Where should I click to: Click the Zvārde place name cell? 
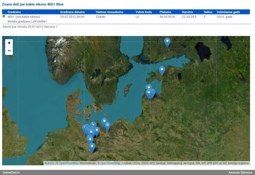[100, 17]
